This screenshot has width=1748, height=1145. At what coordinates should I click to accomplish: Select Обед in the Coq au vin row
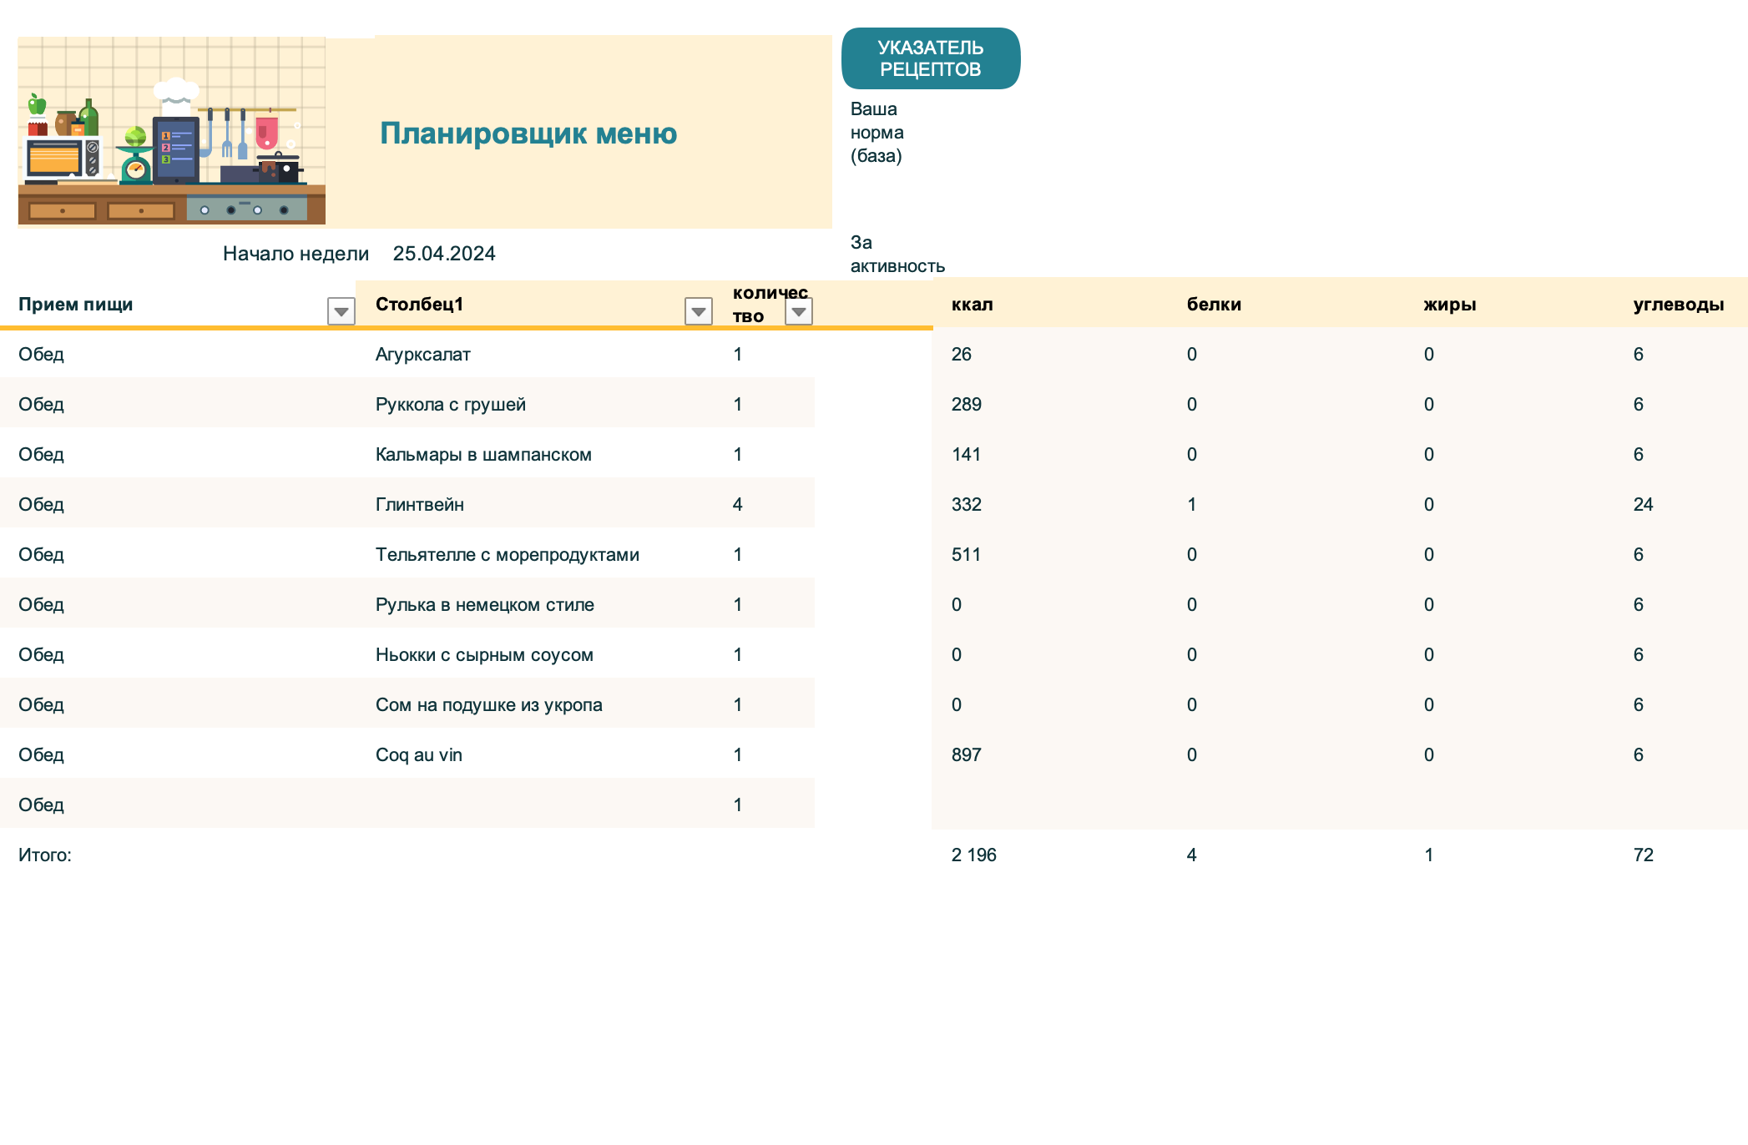(42, 754)
